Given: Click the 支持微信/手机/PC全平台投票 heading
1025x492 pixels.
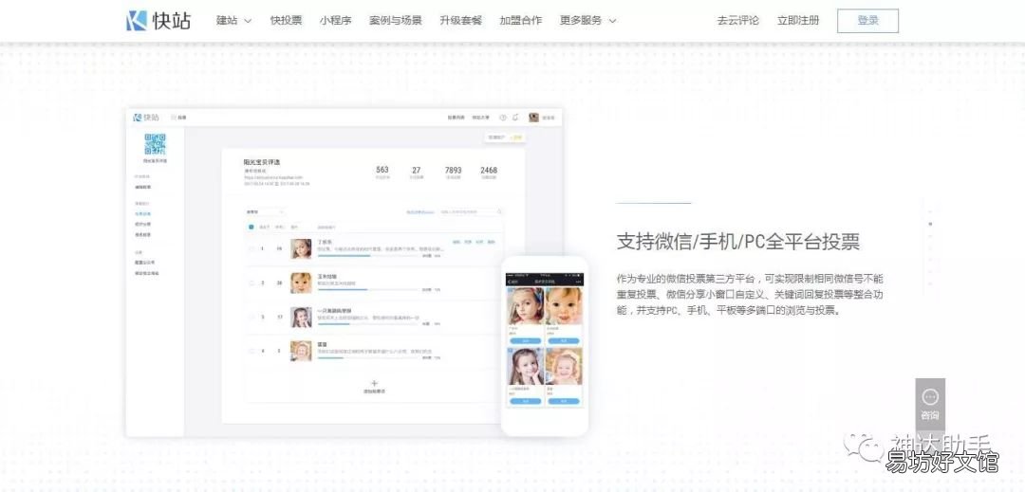Looking at the screenshot, I should tap(738, 242).
